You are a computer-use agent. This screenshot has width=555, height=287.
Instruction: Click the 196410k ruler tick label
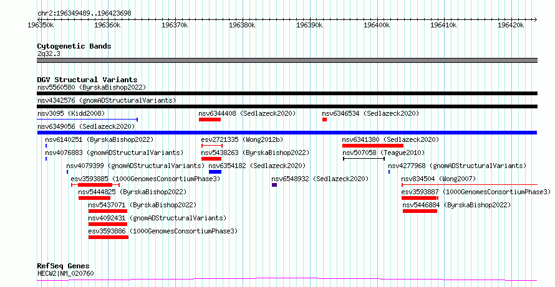(x=444, y=25)
